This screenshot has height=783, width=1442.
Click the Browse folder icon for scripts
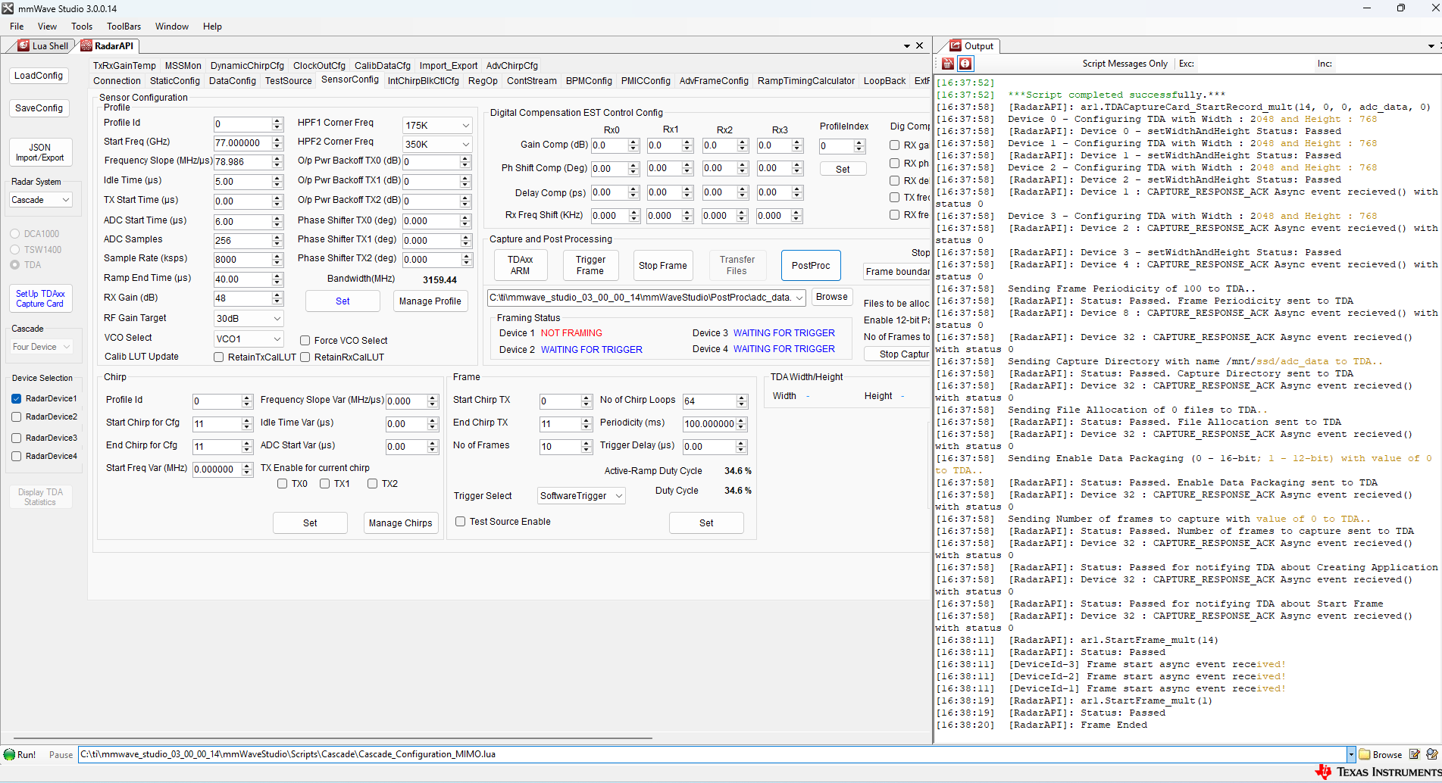pos(1365,754)
